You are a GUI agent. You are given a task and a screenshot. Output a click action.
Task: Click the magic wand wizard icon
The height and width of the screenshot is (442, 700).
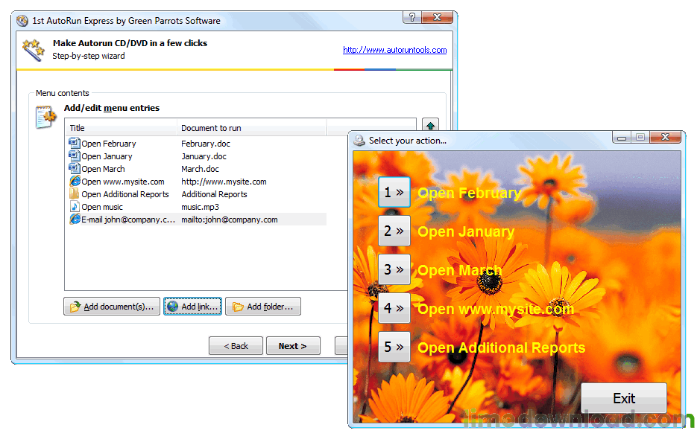click(x=33, y=50)
